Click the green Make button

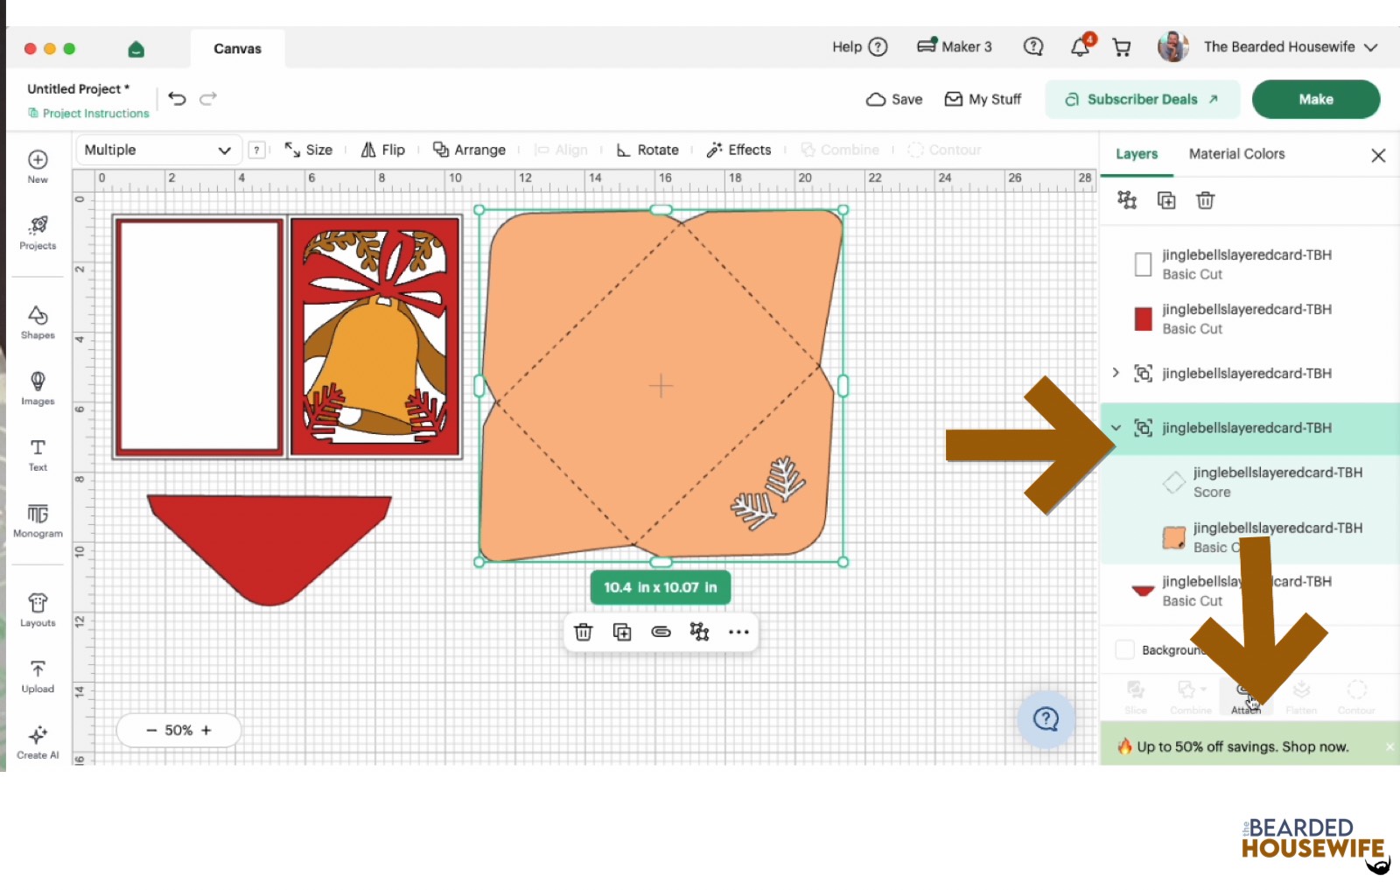[1315, 99]
